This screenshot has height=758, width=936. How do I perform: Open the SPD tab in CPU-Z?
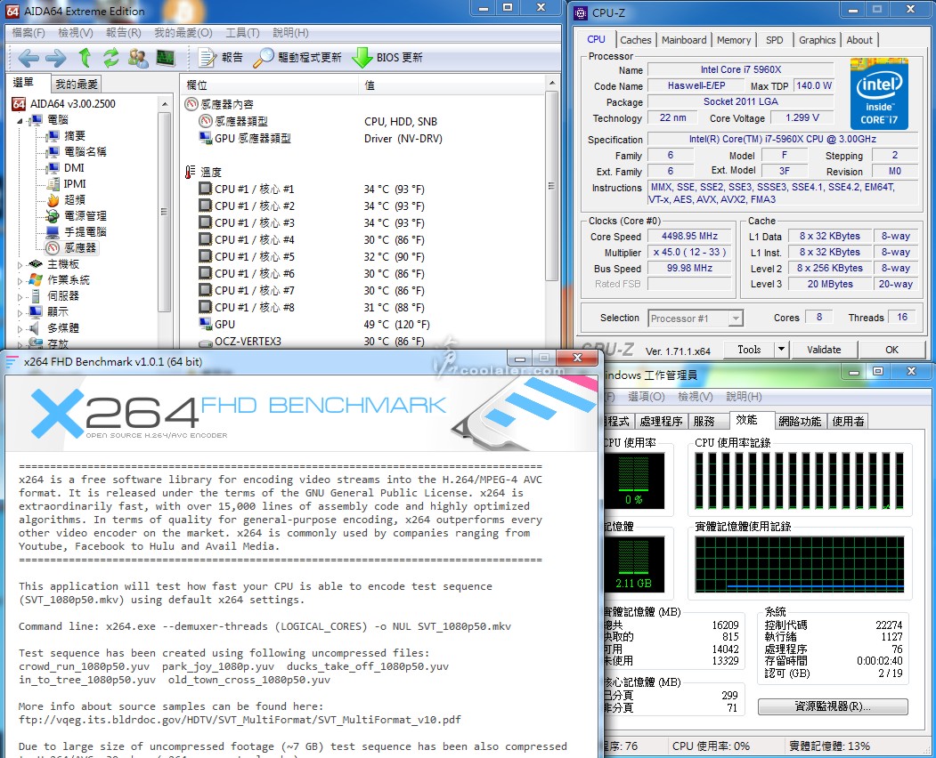click(x=774, y=40)
